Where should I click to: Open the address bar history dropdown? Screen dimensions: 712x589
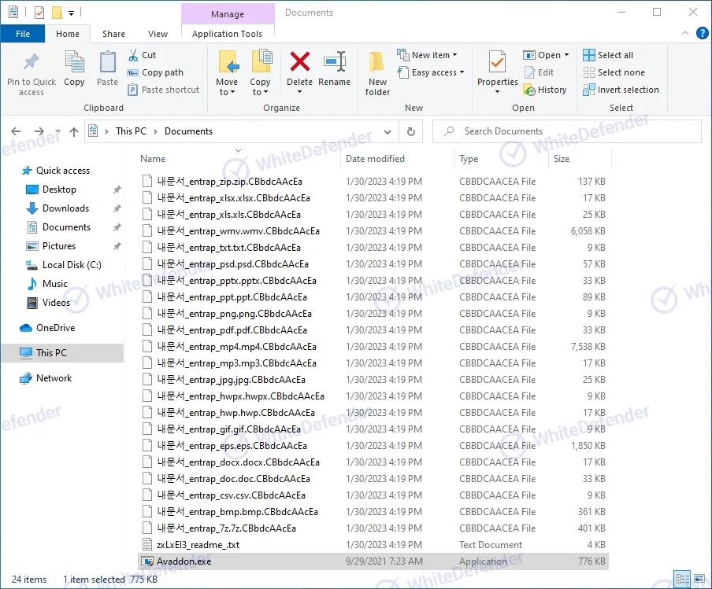point(388,131)
